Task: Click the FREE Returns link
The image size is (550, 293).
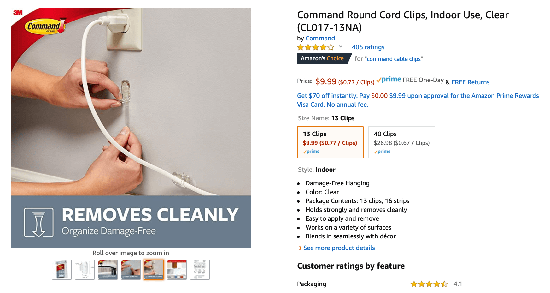Action: click(x=470, y=82)
